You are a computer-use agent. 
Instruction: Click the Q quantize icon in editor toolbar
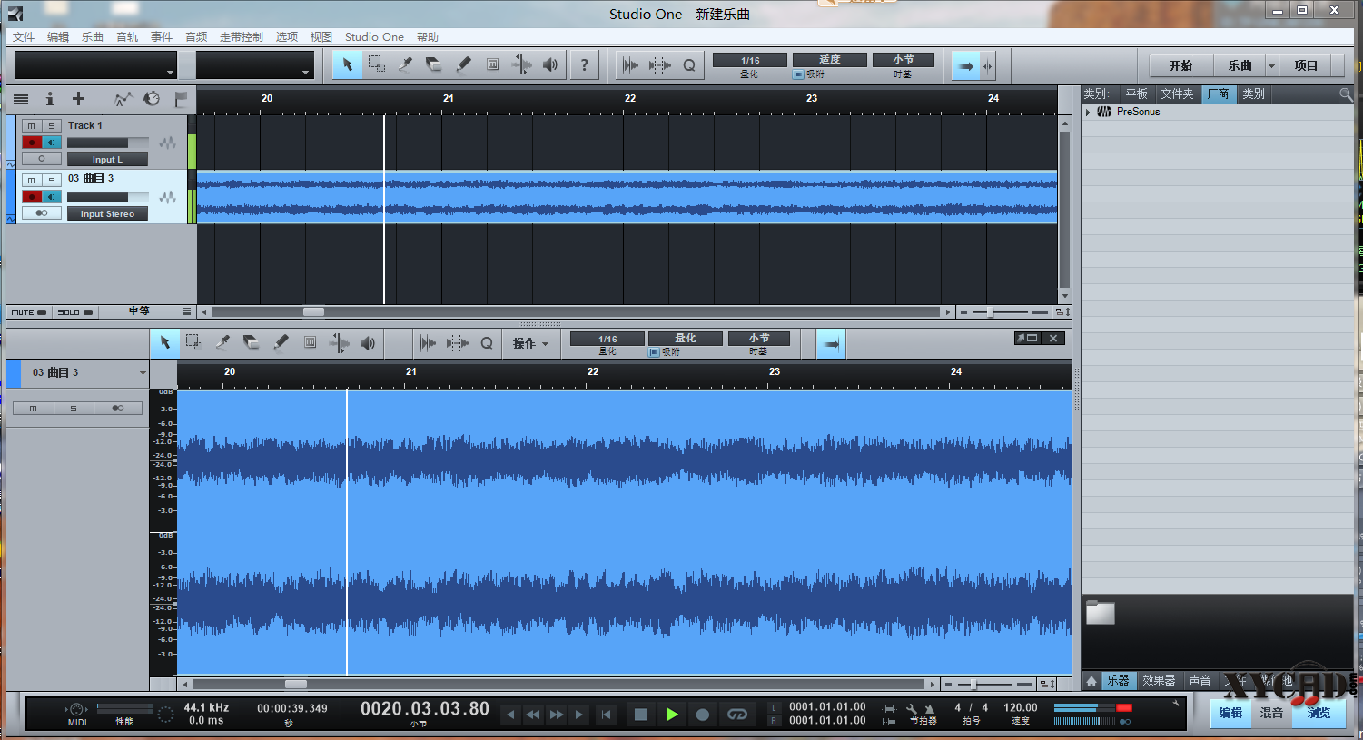tap(487, 343)
